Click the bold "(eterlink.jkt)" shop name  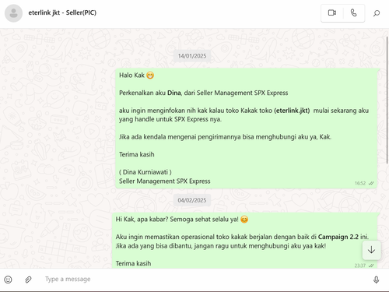click(292, 111)
